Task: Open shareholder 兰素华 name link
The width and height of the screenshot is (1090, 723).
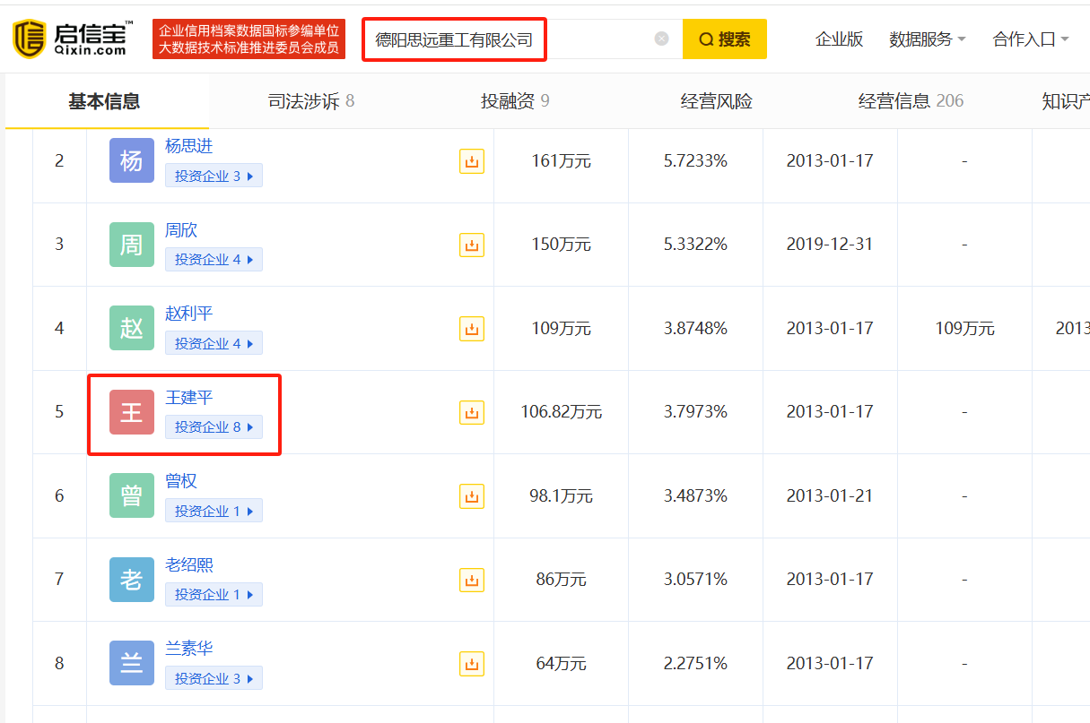Action: point(189,649)
